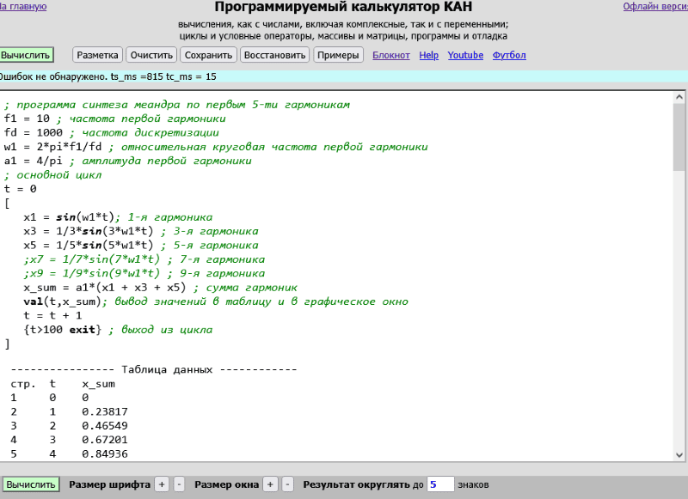Viewport: 688px width, 499px height.
Task: Click the Восстановить button
Action: tap(274, 55)
